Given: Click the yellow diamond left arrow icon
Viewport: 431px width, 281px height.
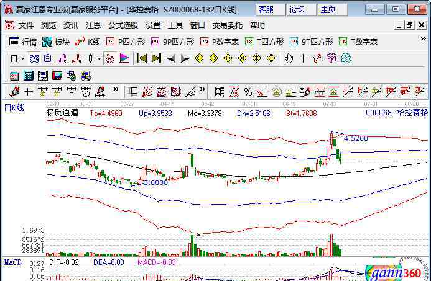Looking at the screenshot, I should coord(199,58).
